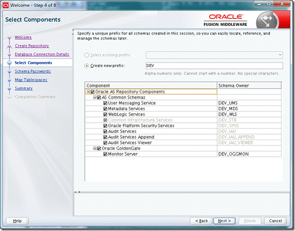Viewport: 295px width, 231px height.
Task: Go to the Schema Passwords step
Action: [x=33, y=72]
